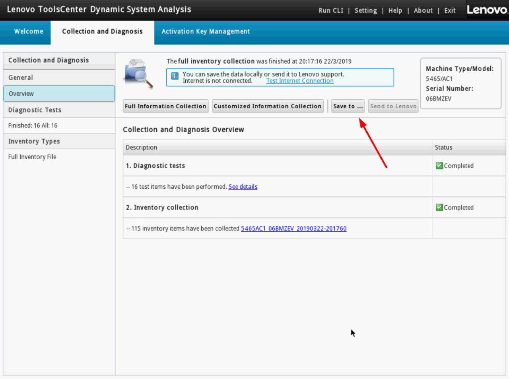Click the 16 test items performed text
Viewport: 509px width, 379px height.
click(x=177, y=187)
